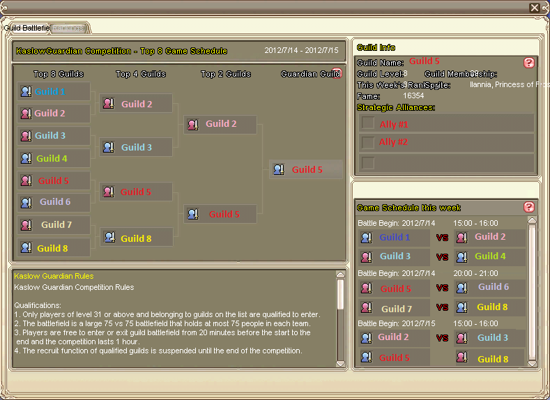Select Guild 2 name in Top 2 bracket
Viewport: 550px width, 400px height.
tap(221, 123)
